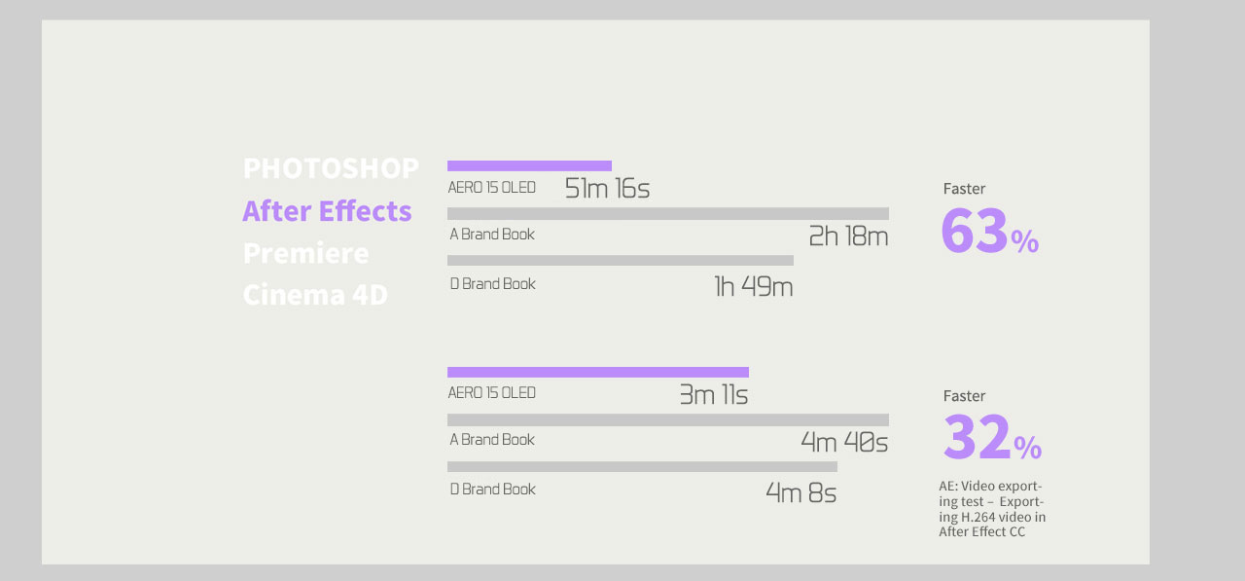
Task: Select the 1h 49m time value
Action: point(753,286)
